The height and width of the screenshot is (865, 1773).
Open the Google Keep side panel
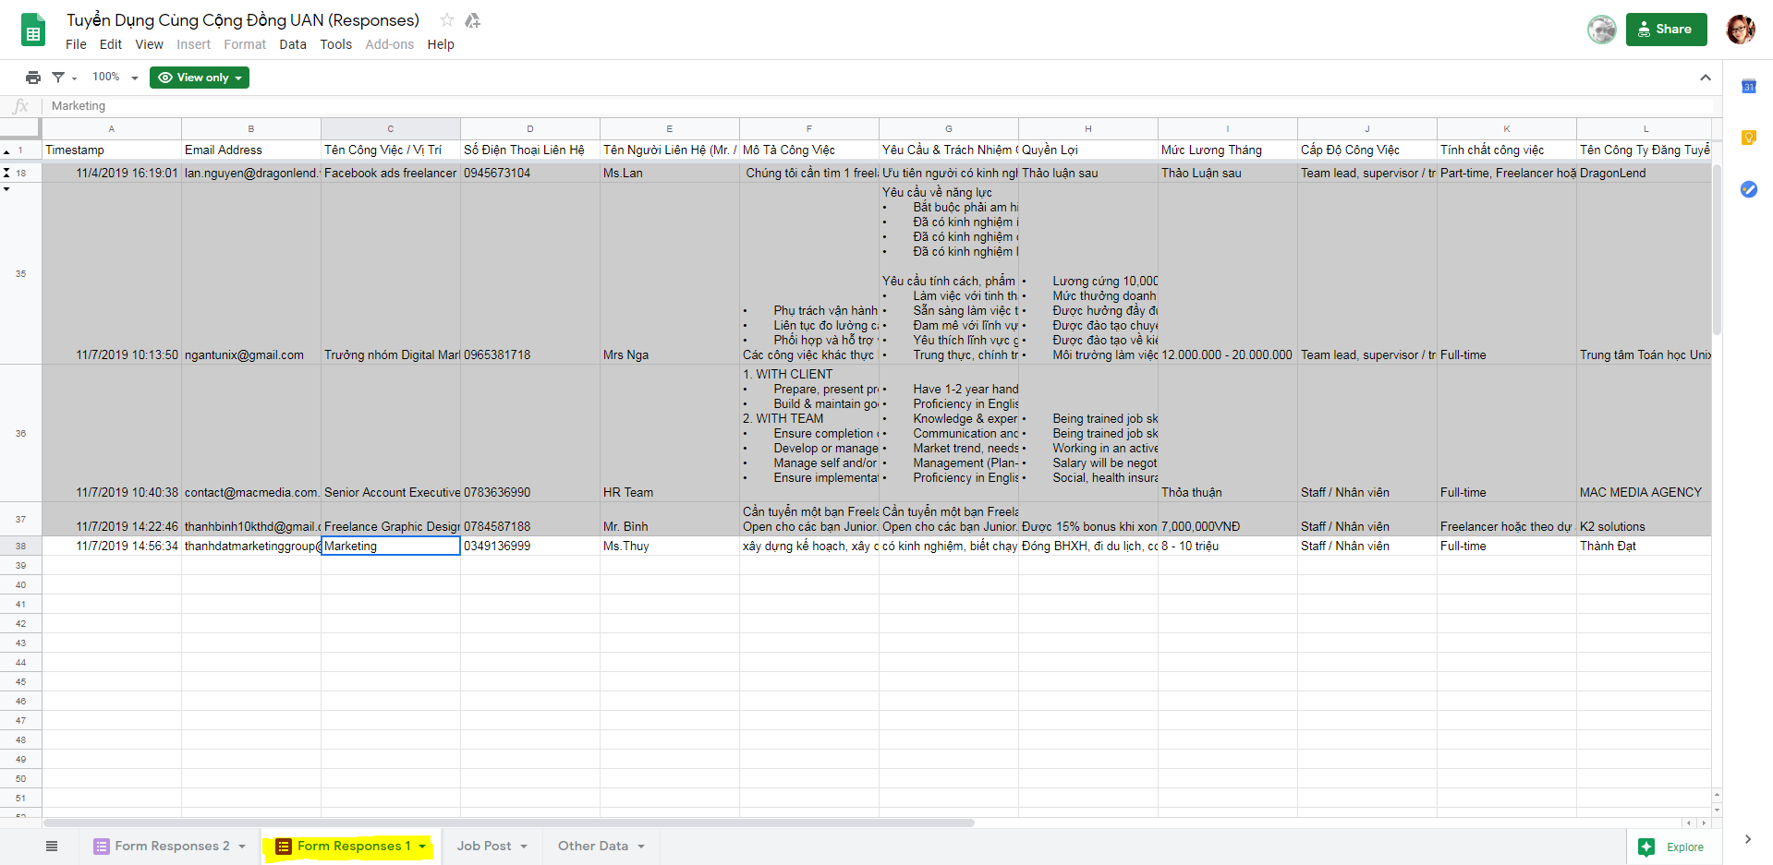[x=1748, y=138]
